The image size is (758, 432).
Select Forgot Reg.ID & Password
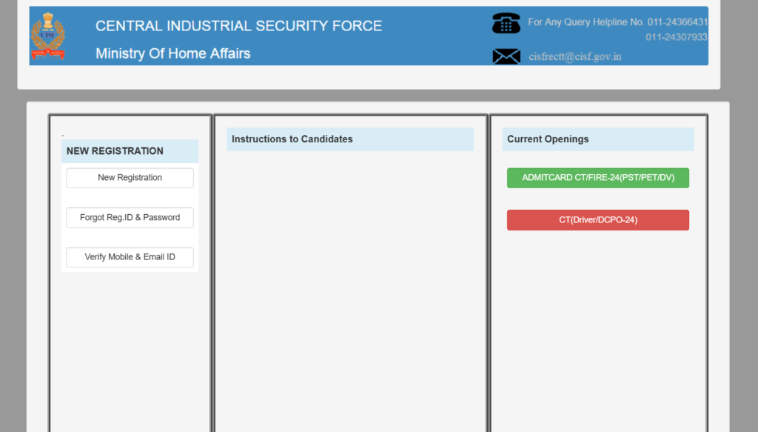click(x=130, y=218)
